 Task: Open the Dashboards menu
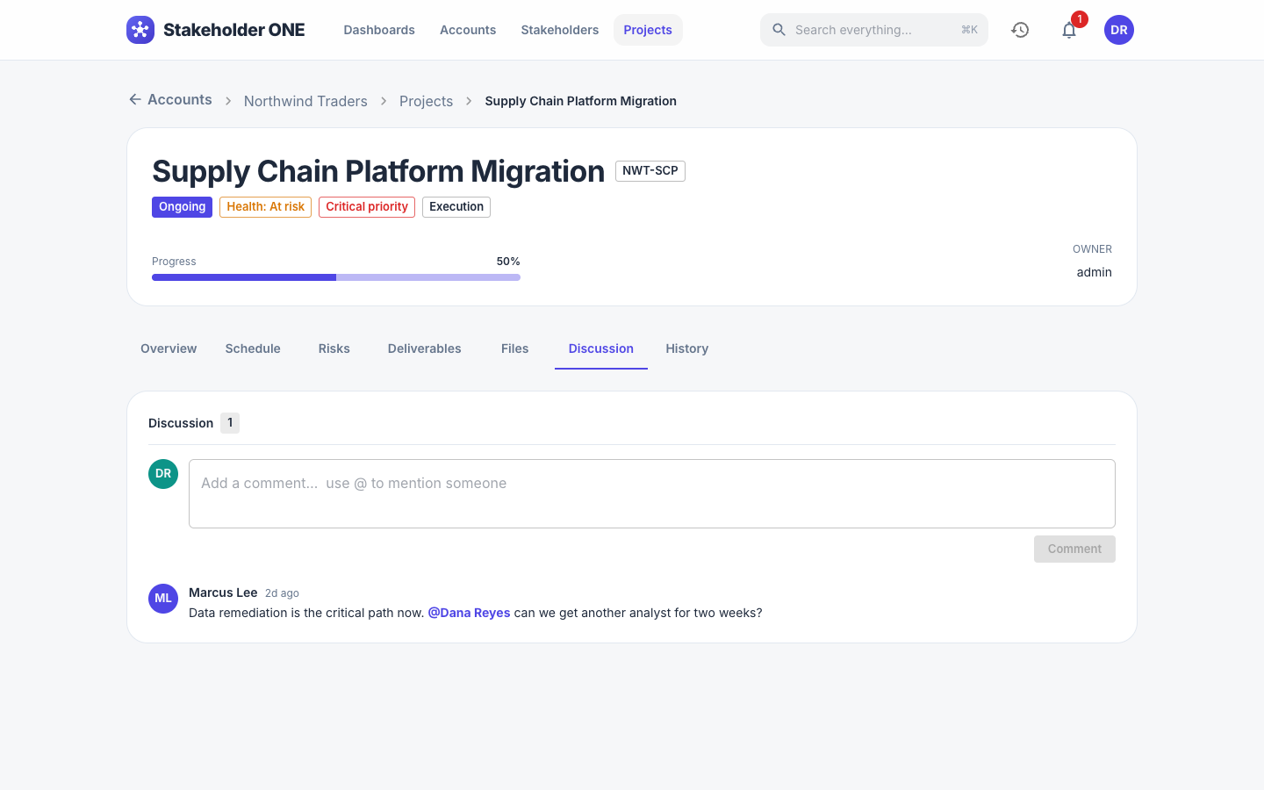(x=379, y=30)
